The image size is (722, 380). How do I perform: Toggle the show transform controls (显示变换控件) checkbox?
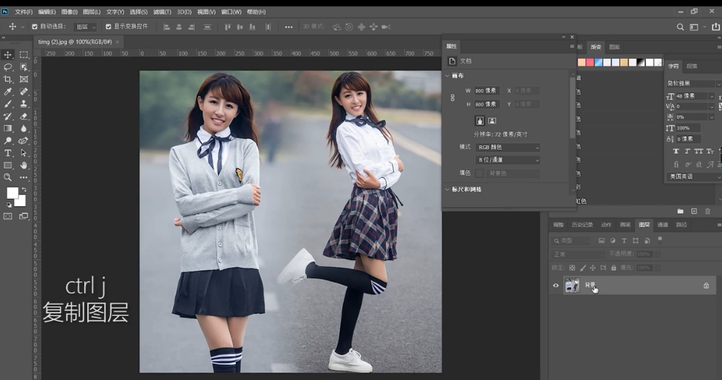click(108, 27)
